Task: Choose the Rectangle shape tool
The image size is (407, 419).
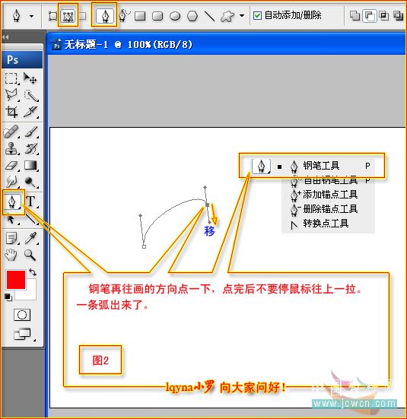Action: pyautogui.click(x=140, y=16)
